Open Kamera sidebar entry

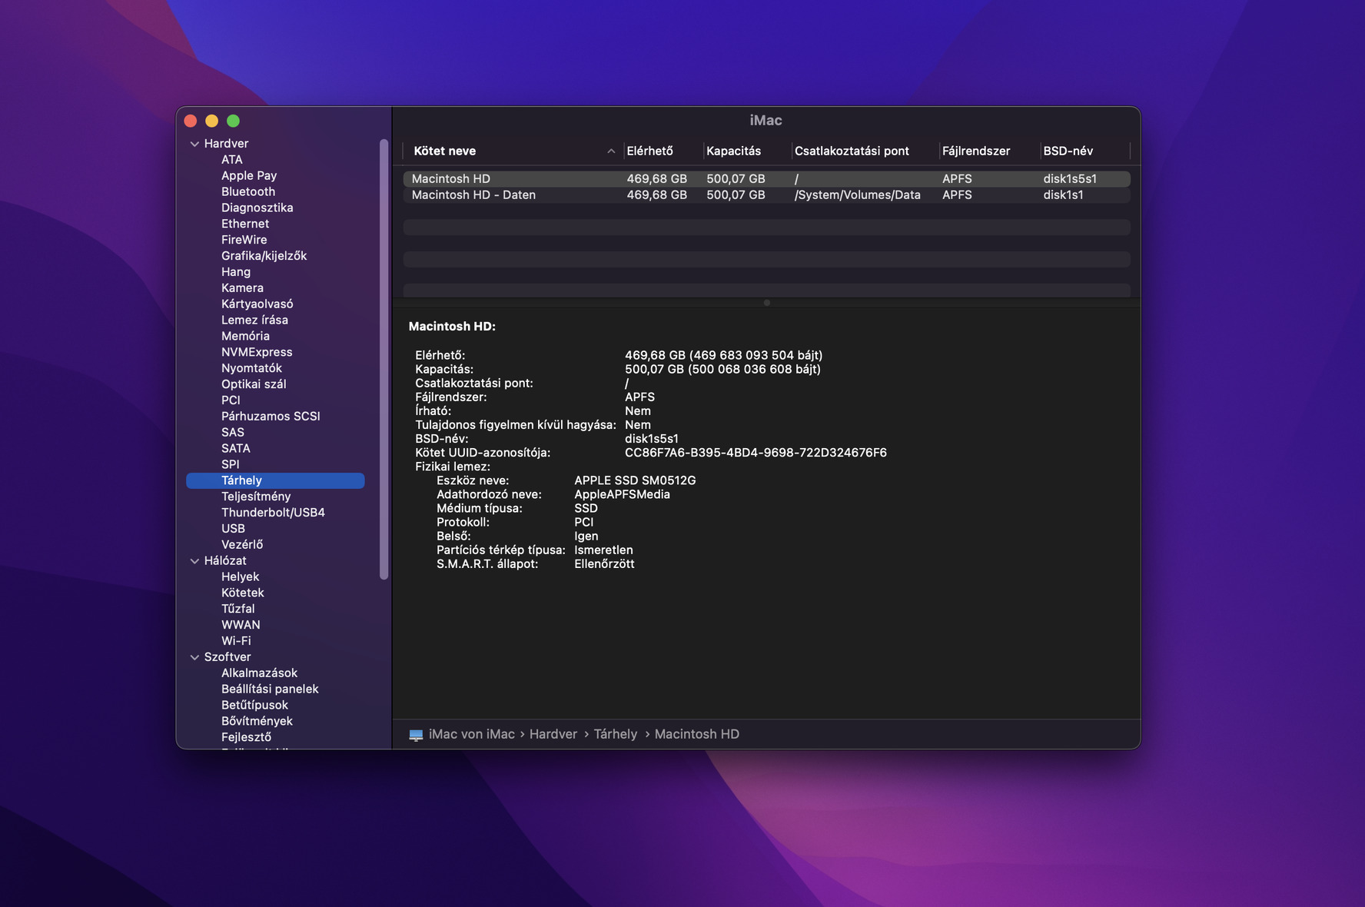click(243, 288)
